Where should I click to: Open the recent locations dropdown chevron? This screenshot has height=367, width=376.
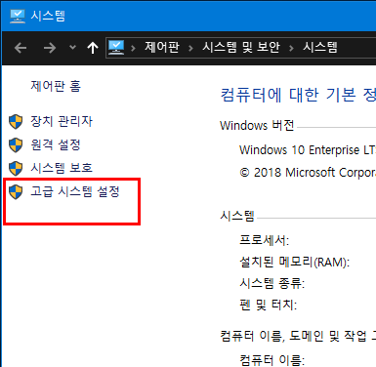coord(72,48)
